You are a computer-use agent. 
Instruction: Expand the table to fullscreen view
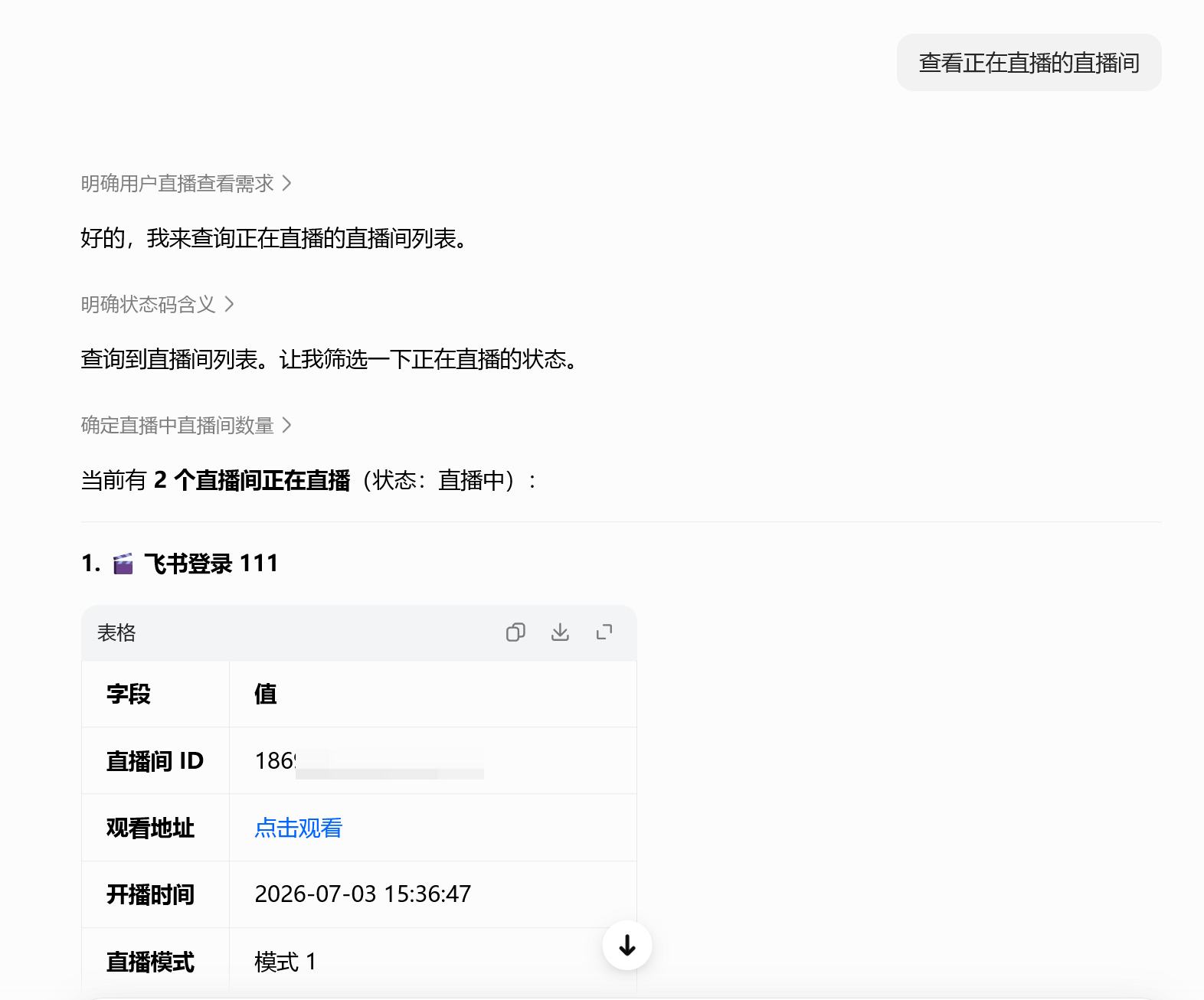pyautogui.click(x=604, y=632)
